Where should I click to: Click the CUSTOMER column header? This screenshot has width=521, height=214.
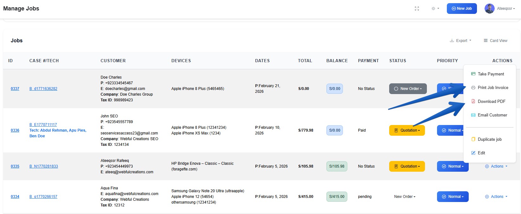click(x=113, y=61)
